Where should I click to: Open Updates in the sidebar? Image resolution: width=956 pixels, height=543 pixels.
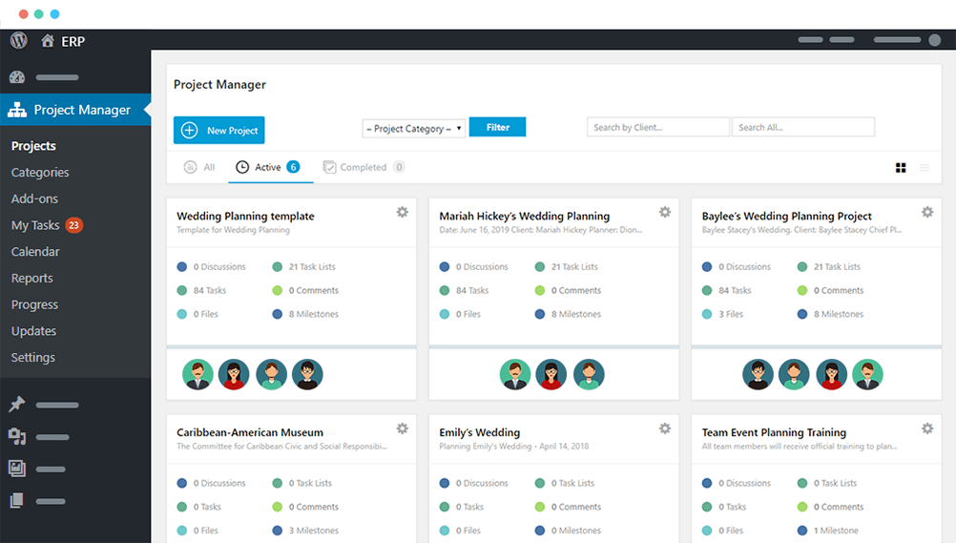(33, 331)
